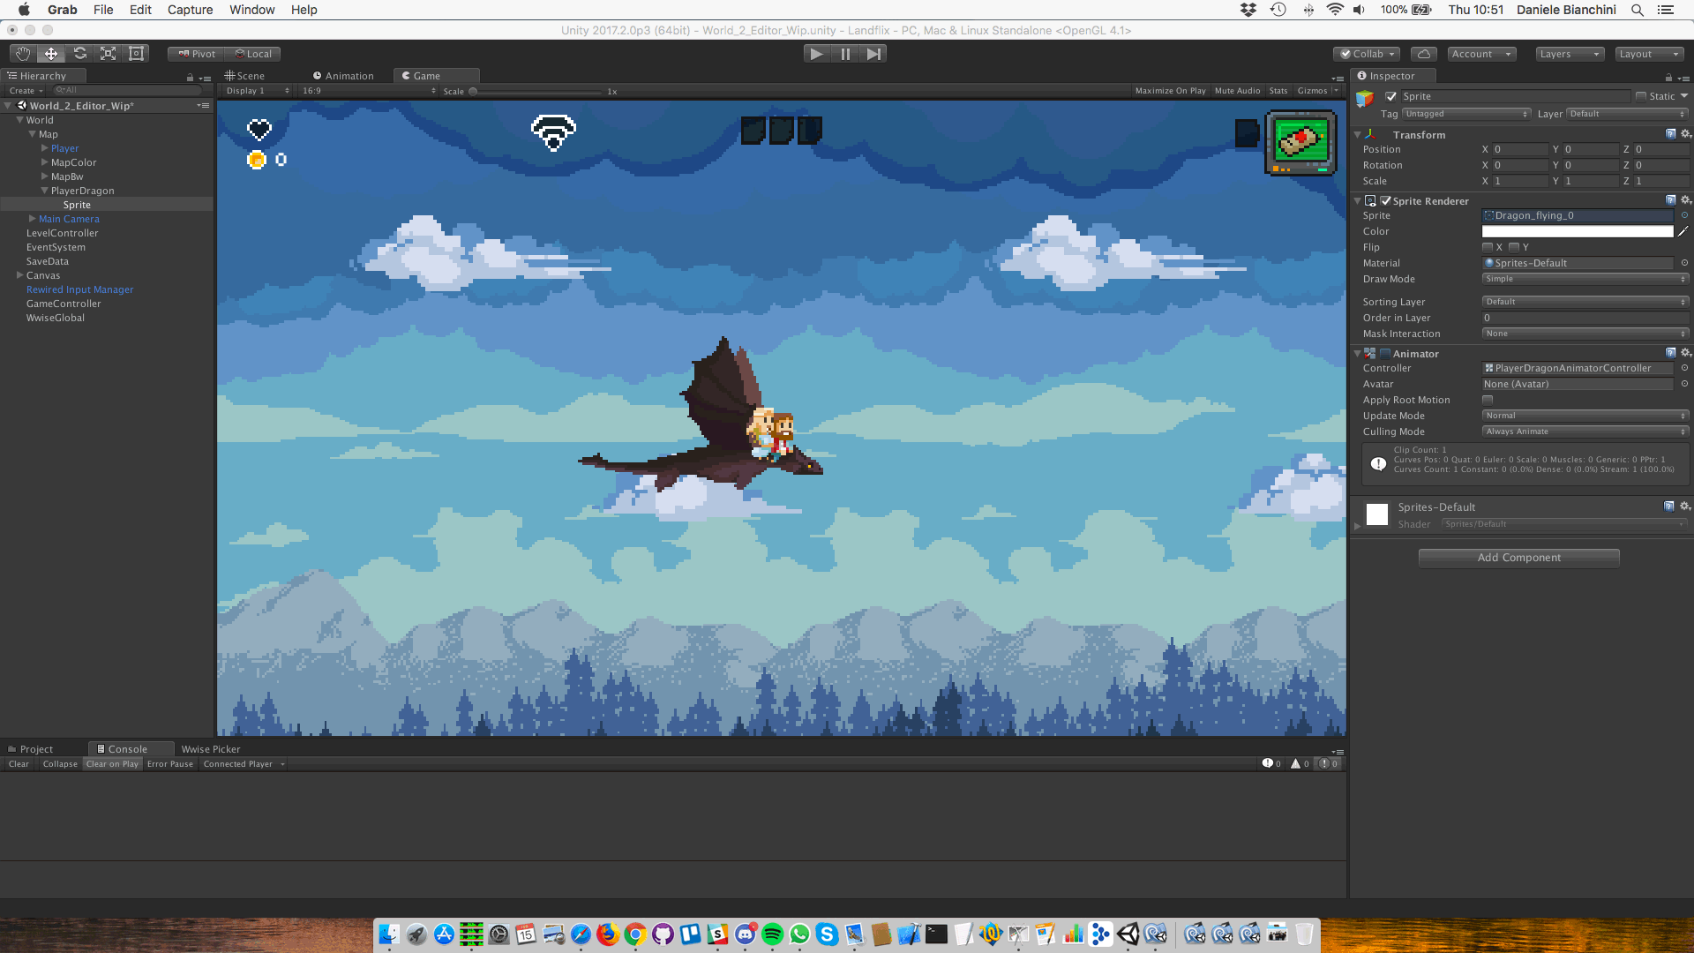Image resolution: width=1694 pixels, height=953 pixels.
Task: Click console info message count icon
Action: click(x=1272, y=764)
